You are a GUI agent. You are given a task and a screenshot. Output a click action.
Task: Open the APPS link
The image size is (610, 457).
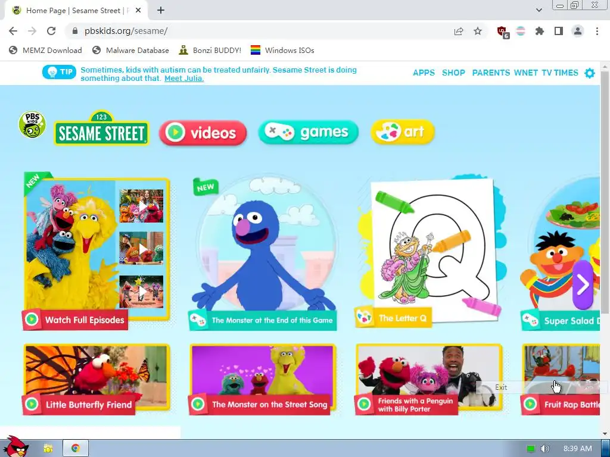point(424,73)
